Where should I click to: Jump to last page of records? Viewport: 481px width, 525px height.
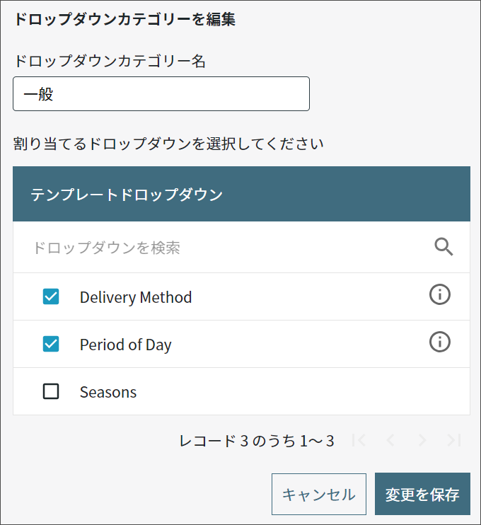(x=454, y=440)
